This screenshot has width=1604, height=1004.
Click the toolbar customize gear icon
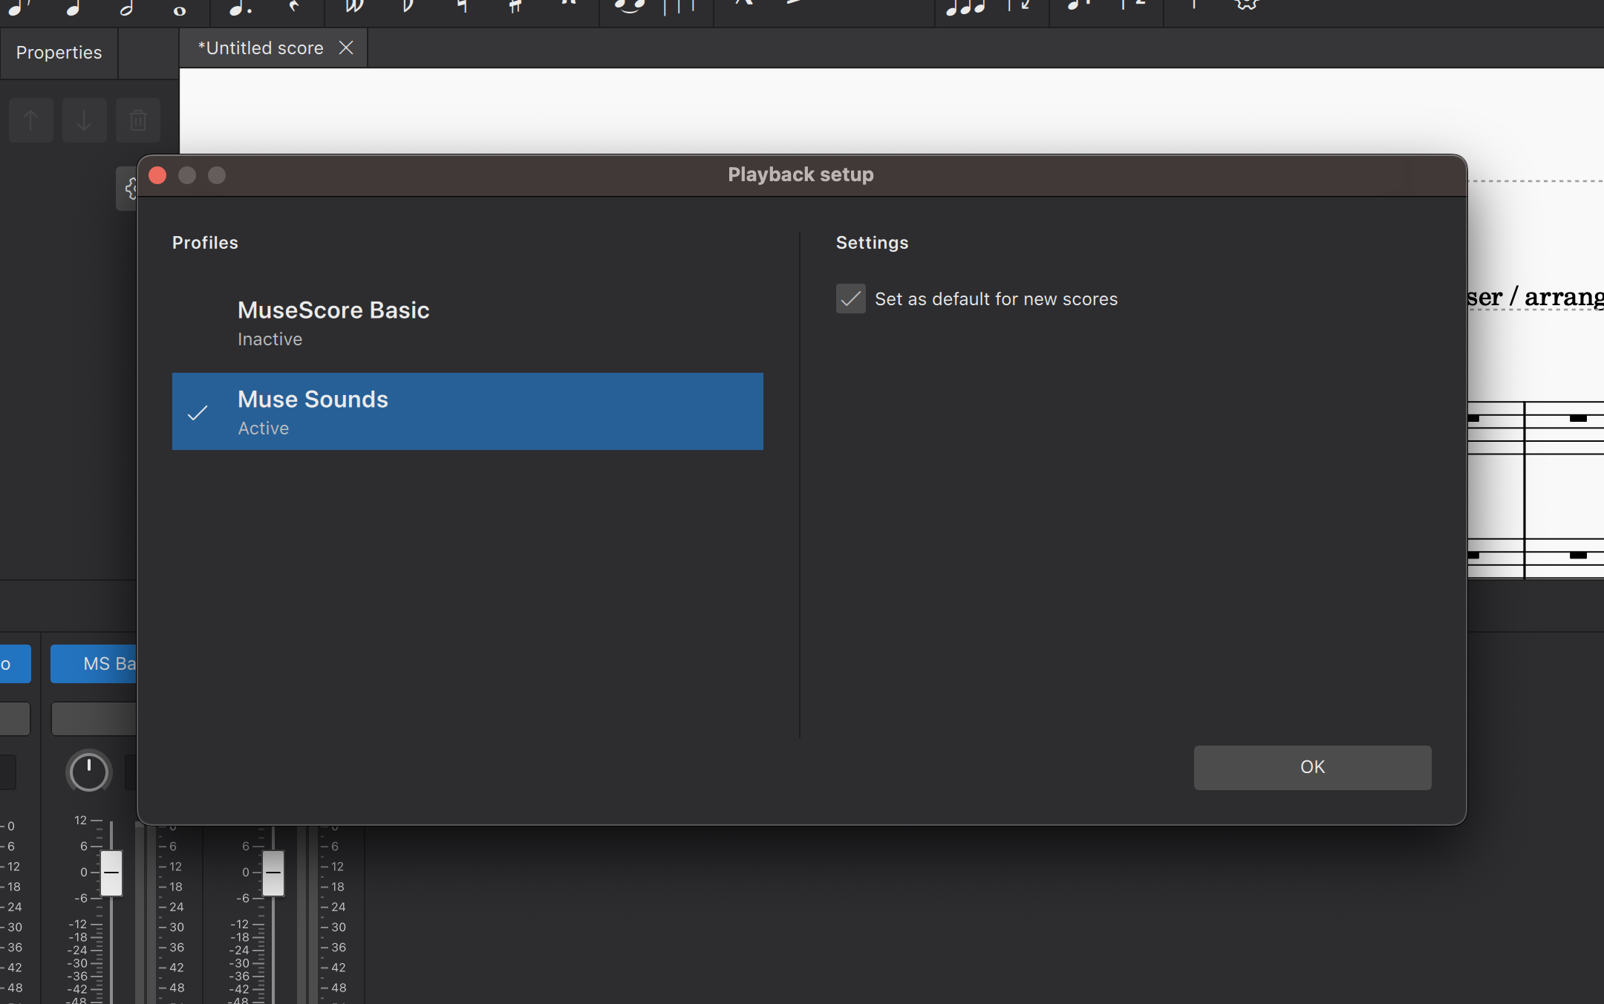tap(1247, 4)
